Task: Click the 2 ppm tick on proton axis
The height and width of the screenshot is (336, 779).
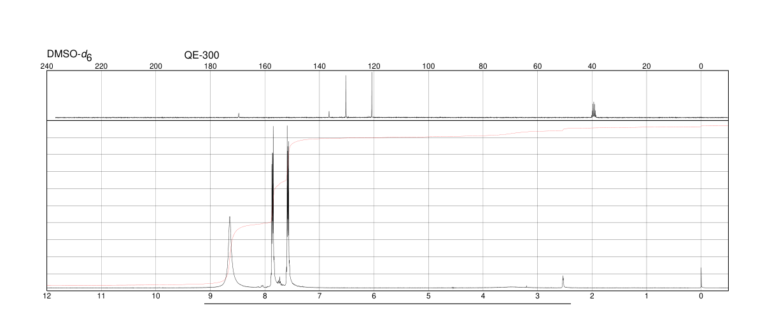Action: point(592,296)
